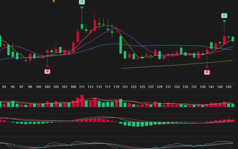Select the x-axis label 93
238x149 pixels.
tap(4, 87)
